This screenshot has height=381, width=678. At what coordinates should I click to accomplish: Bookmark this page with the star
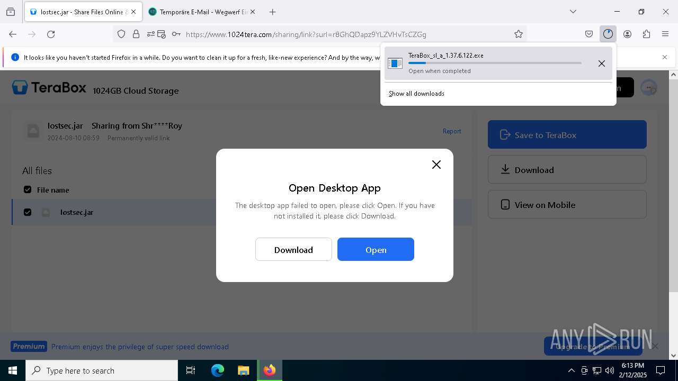coord(519,34)
